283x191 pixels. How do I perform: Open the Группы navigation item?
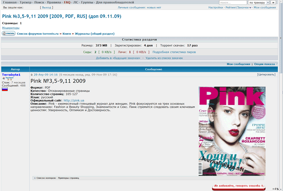click(x=87, y=2)
